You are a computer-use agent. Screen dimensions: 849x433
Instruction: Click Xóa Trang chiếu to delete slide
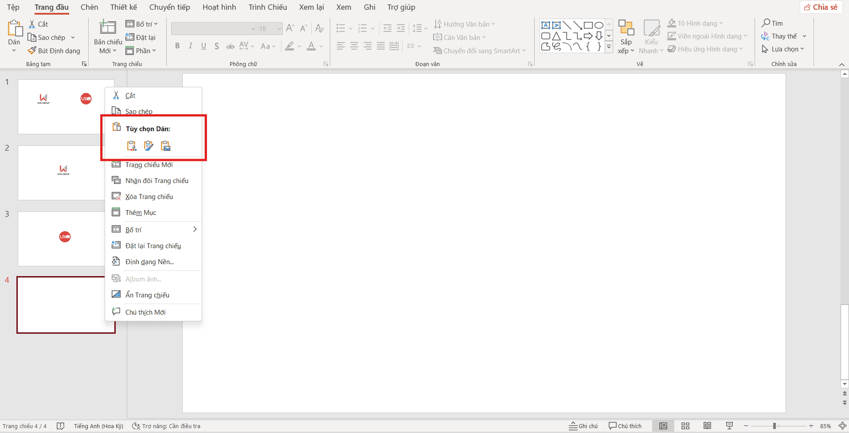(x=149, y=197)
